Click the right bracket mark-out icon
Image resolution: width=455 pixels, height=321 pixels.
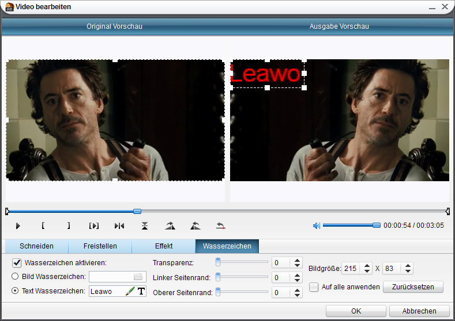[69, 226]
